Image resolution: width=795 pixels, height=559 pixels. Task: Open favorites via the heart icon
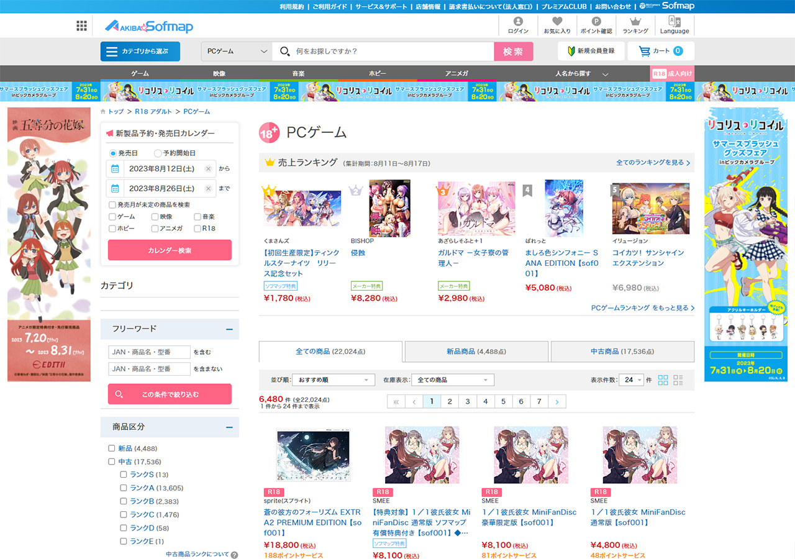556,22
